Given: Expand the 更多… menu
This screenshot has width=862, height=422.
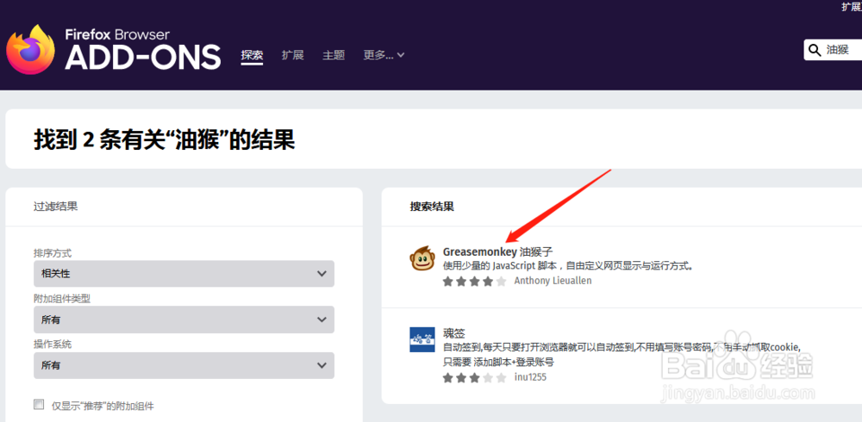Looking at the screenshot, I should pos(384,55).
